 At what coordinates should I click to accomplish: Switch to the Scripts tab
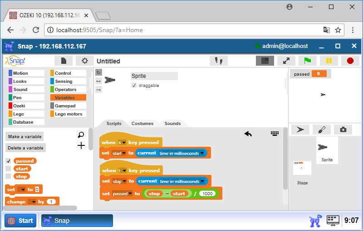(114, 123)
